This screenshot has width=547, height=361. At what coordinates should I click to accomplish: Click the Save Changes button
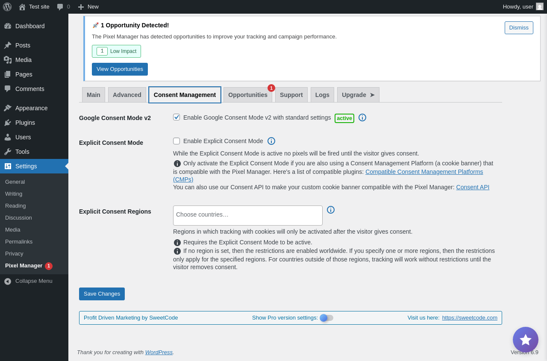102,294
